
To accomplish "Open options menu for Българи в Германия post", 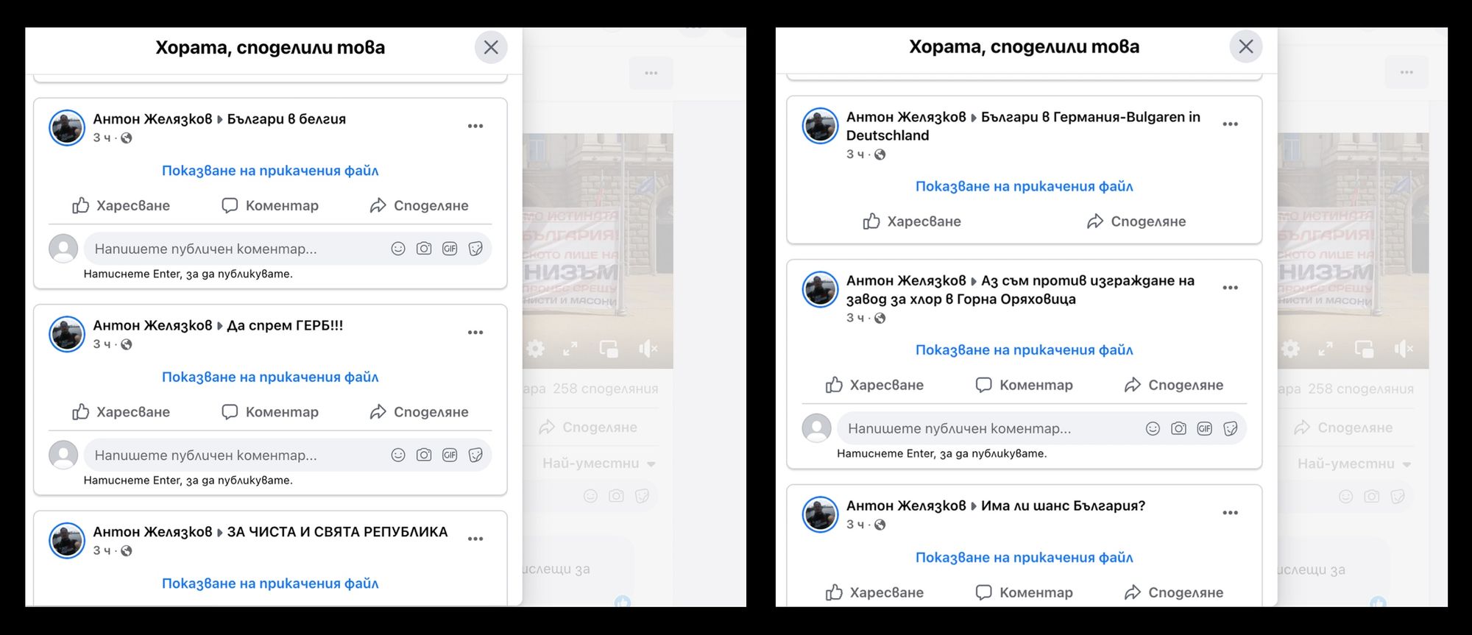I will (x=1230, y=124).
